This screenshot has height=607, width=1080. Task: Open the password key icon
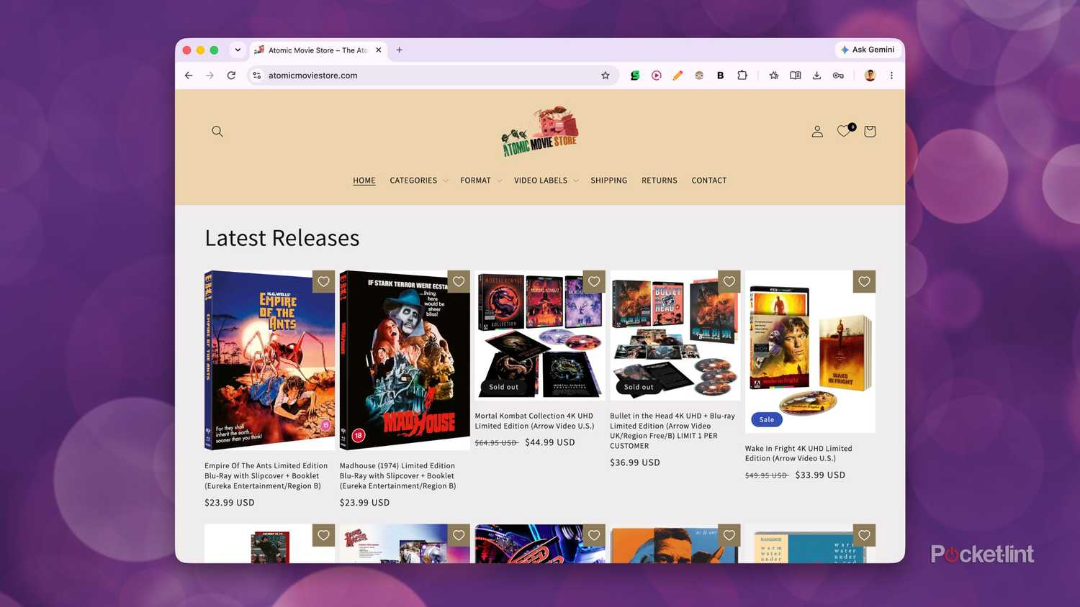coord(838,76)
